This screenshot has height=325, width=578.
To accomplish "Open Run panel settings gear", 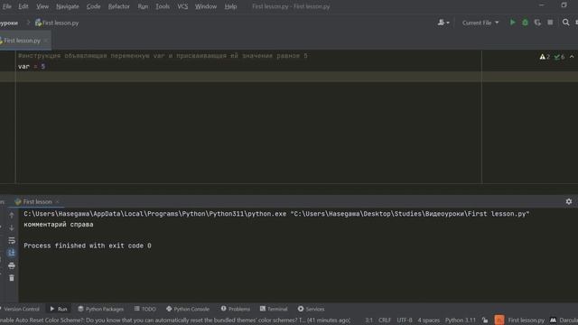I will click(x=569, y=201).
